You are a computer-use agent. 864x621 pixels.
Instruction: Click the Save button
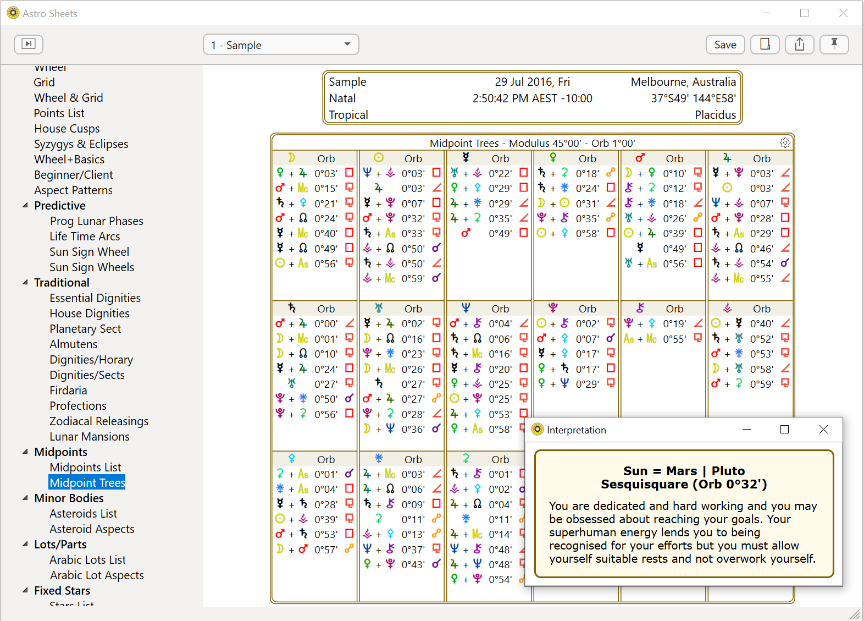[x=725, y=45]
